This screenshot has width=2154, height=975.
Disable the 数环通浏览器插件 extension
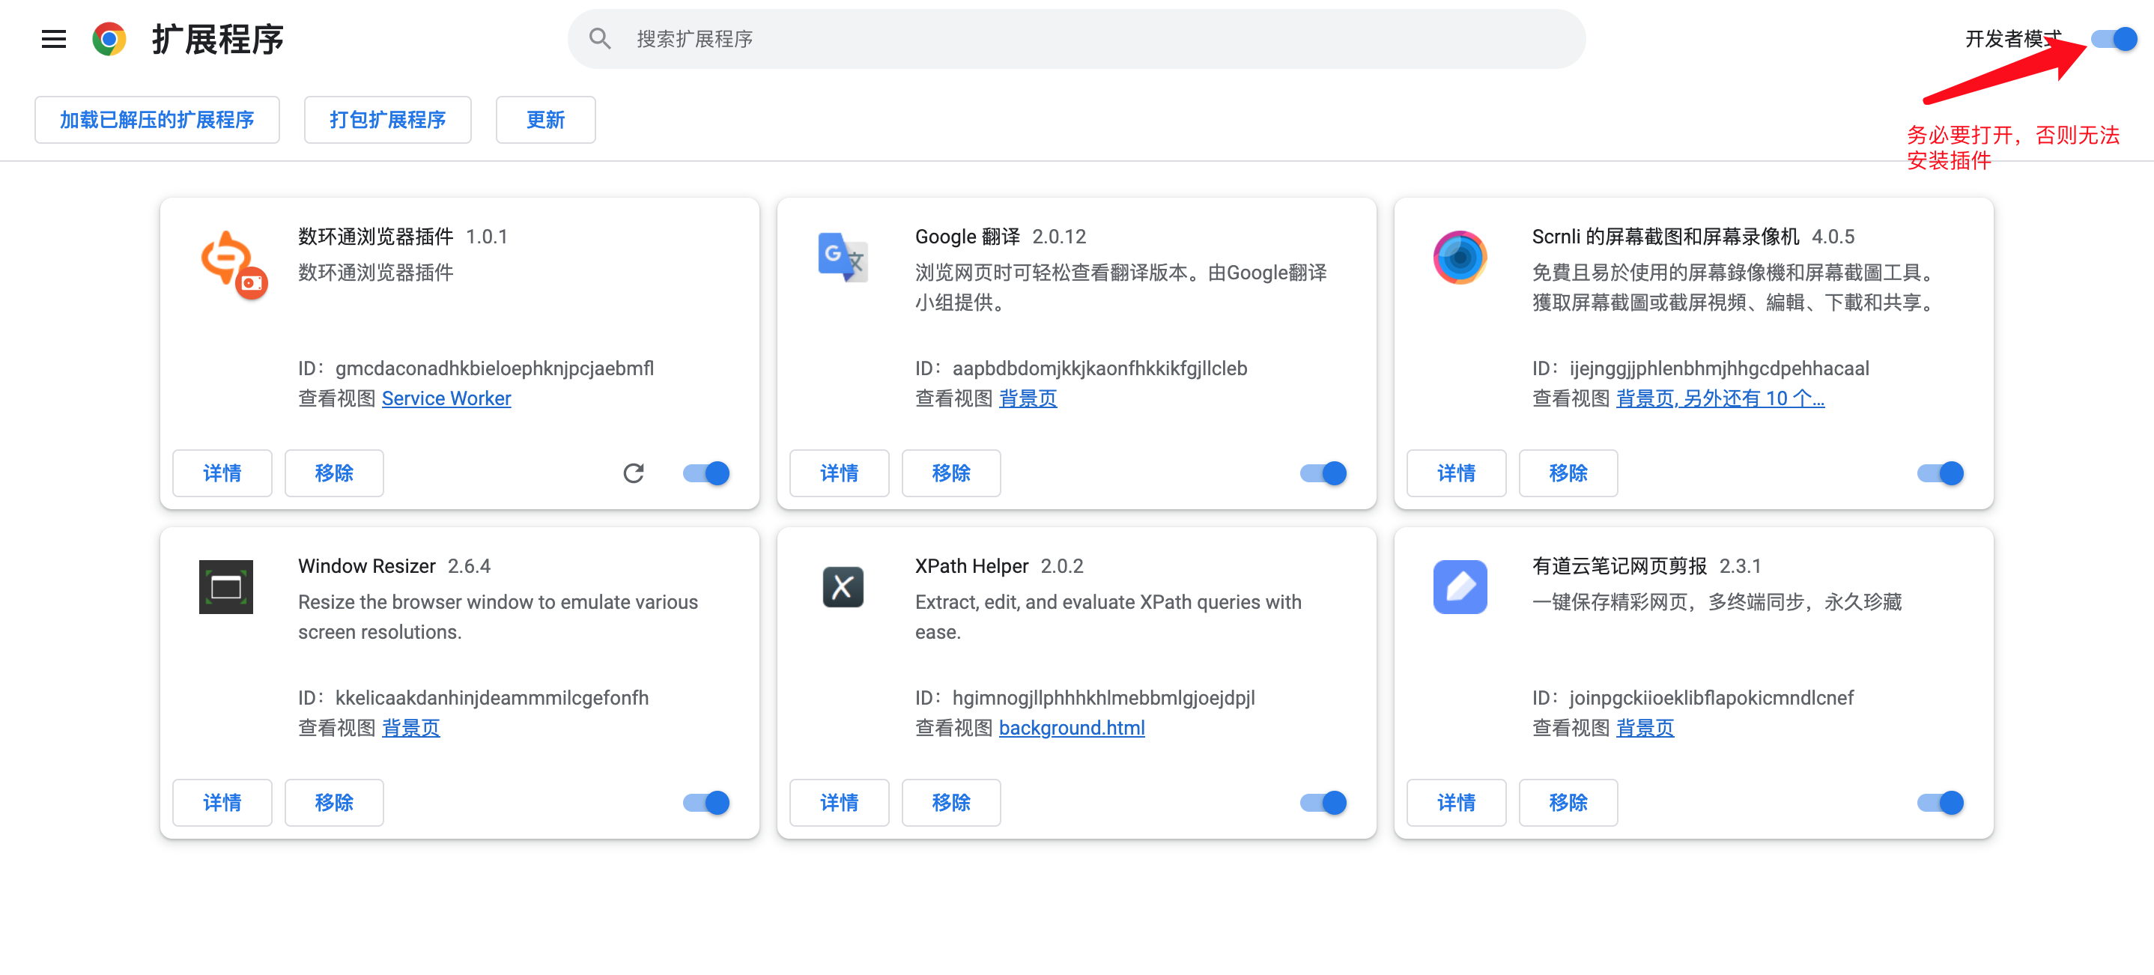click(x=706, y=473)
